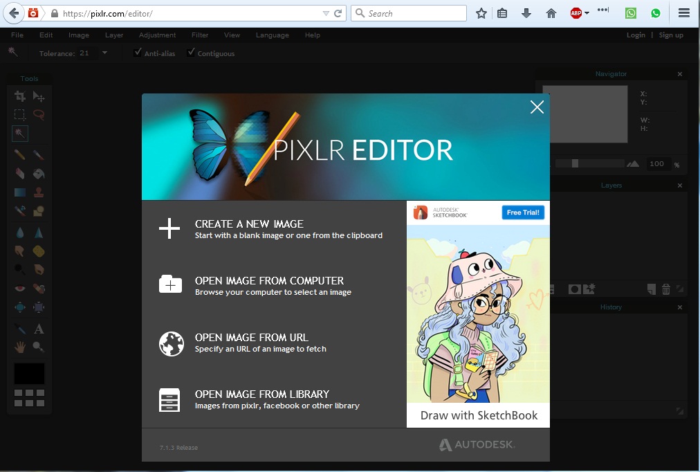Select the Move tool

pyautogui.click(x=39, y=96)
